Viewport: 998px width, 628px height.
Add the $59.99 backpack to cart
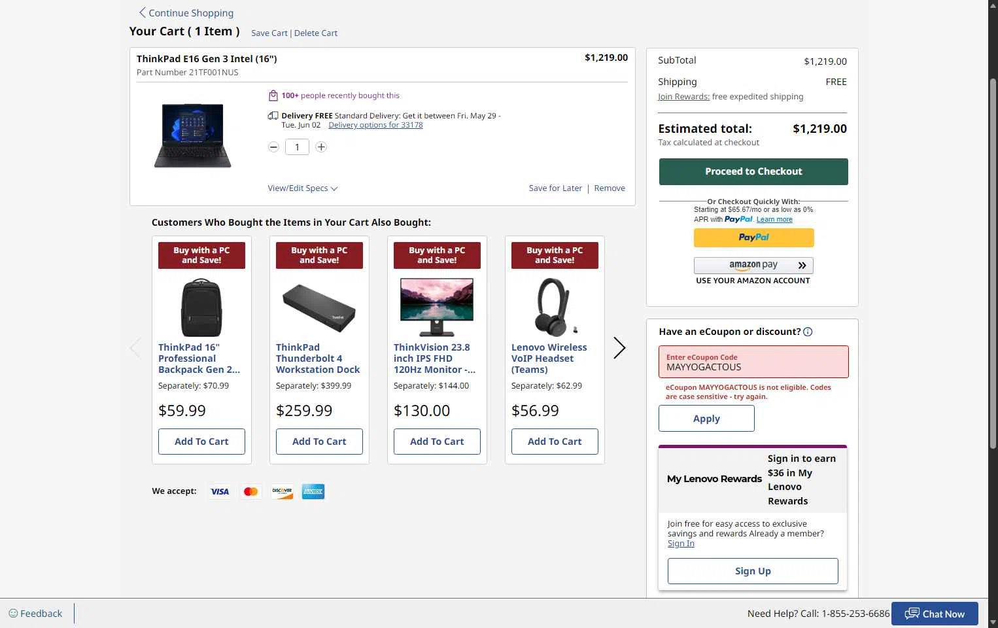[201, 442]
